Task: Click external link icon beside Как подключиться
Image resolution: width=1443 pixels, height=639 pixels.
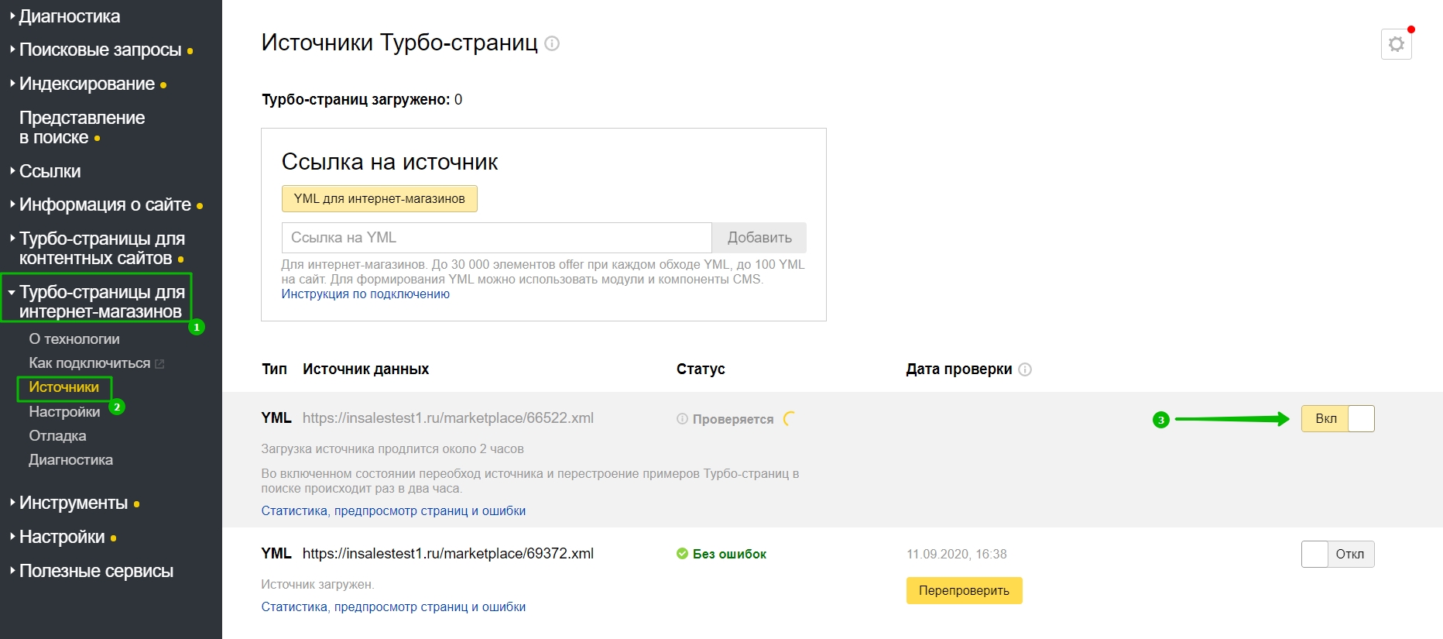Action: point(159,363)
